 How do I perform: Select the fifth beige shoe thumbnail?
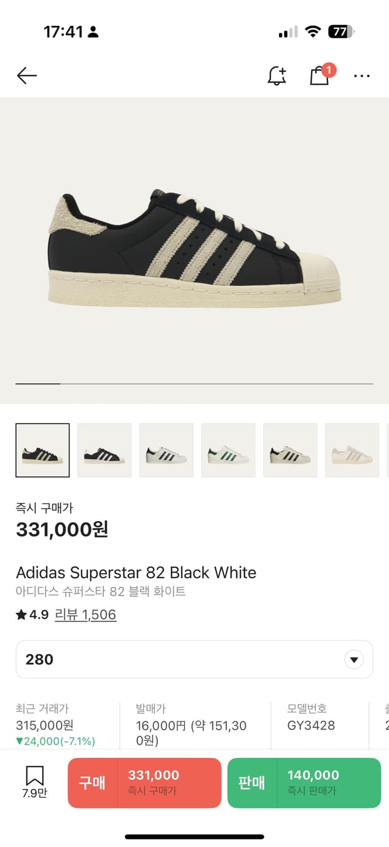[290, 450]
